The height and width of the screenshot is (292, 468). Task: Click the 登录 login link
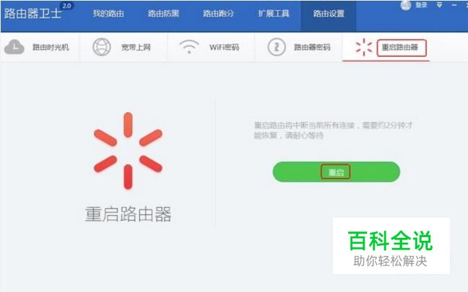422,5
